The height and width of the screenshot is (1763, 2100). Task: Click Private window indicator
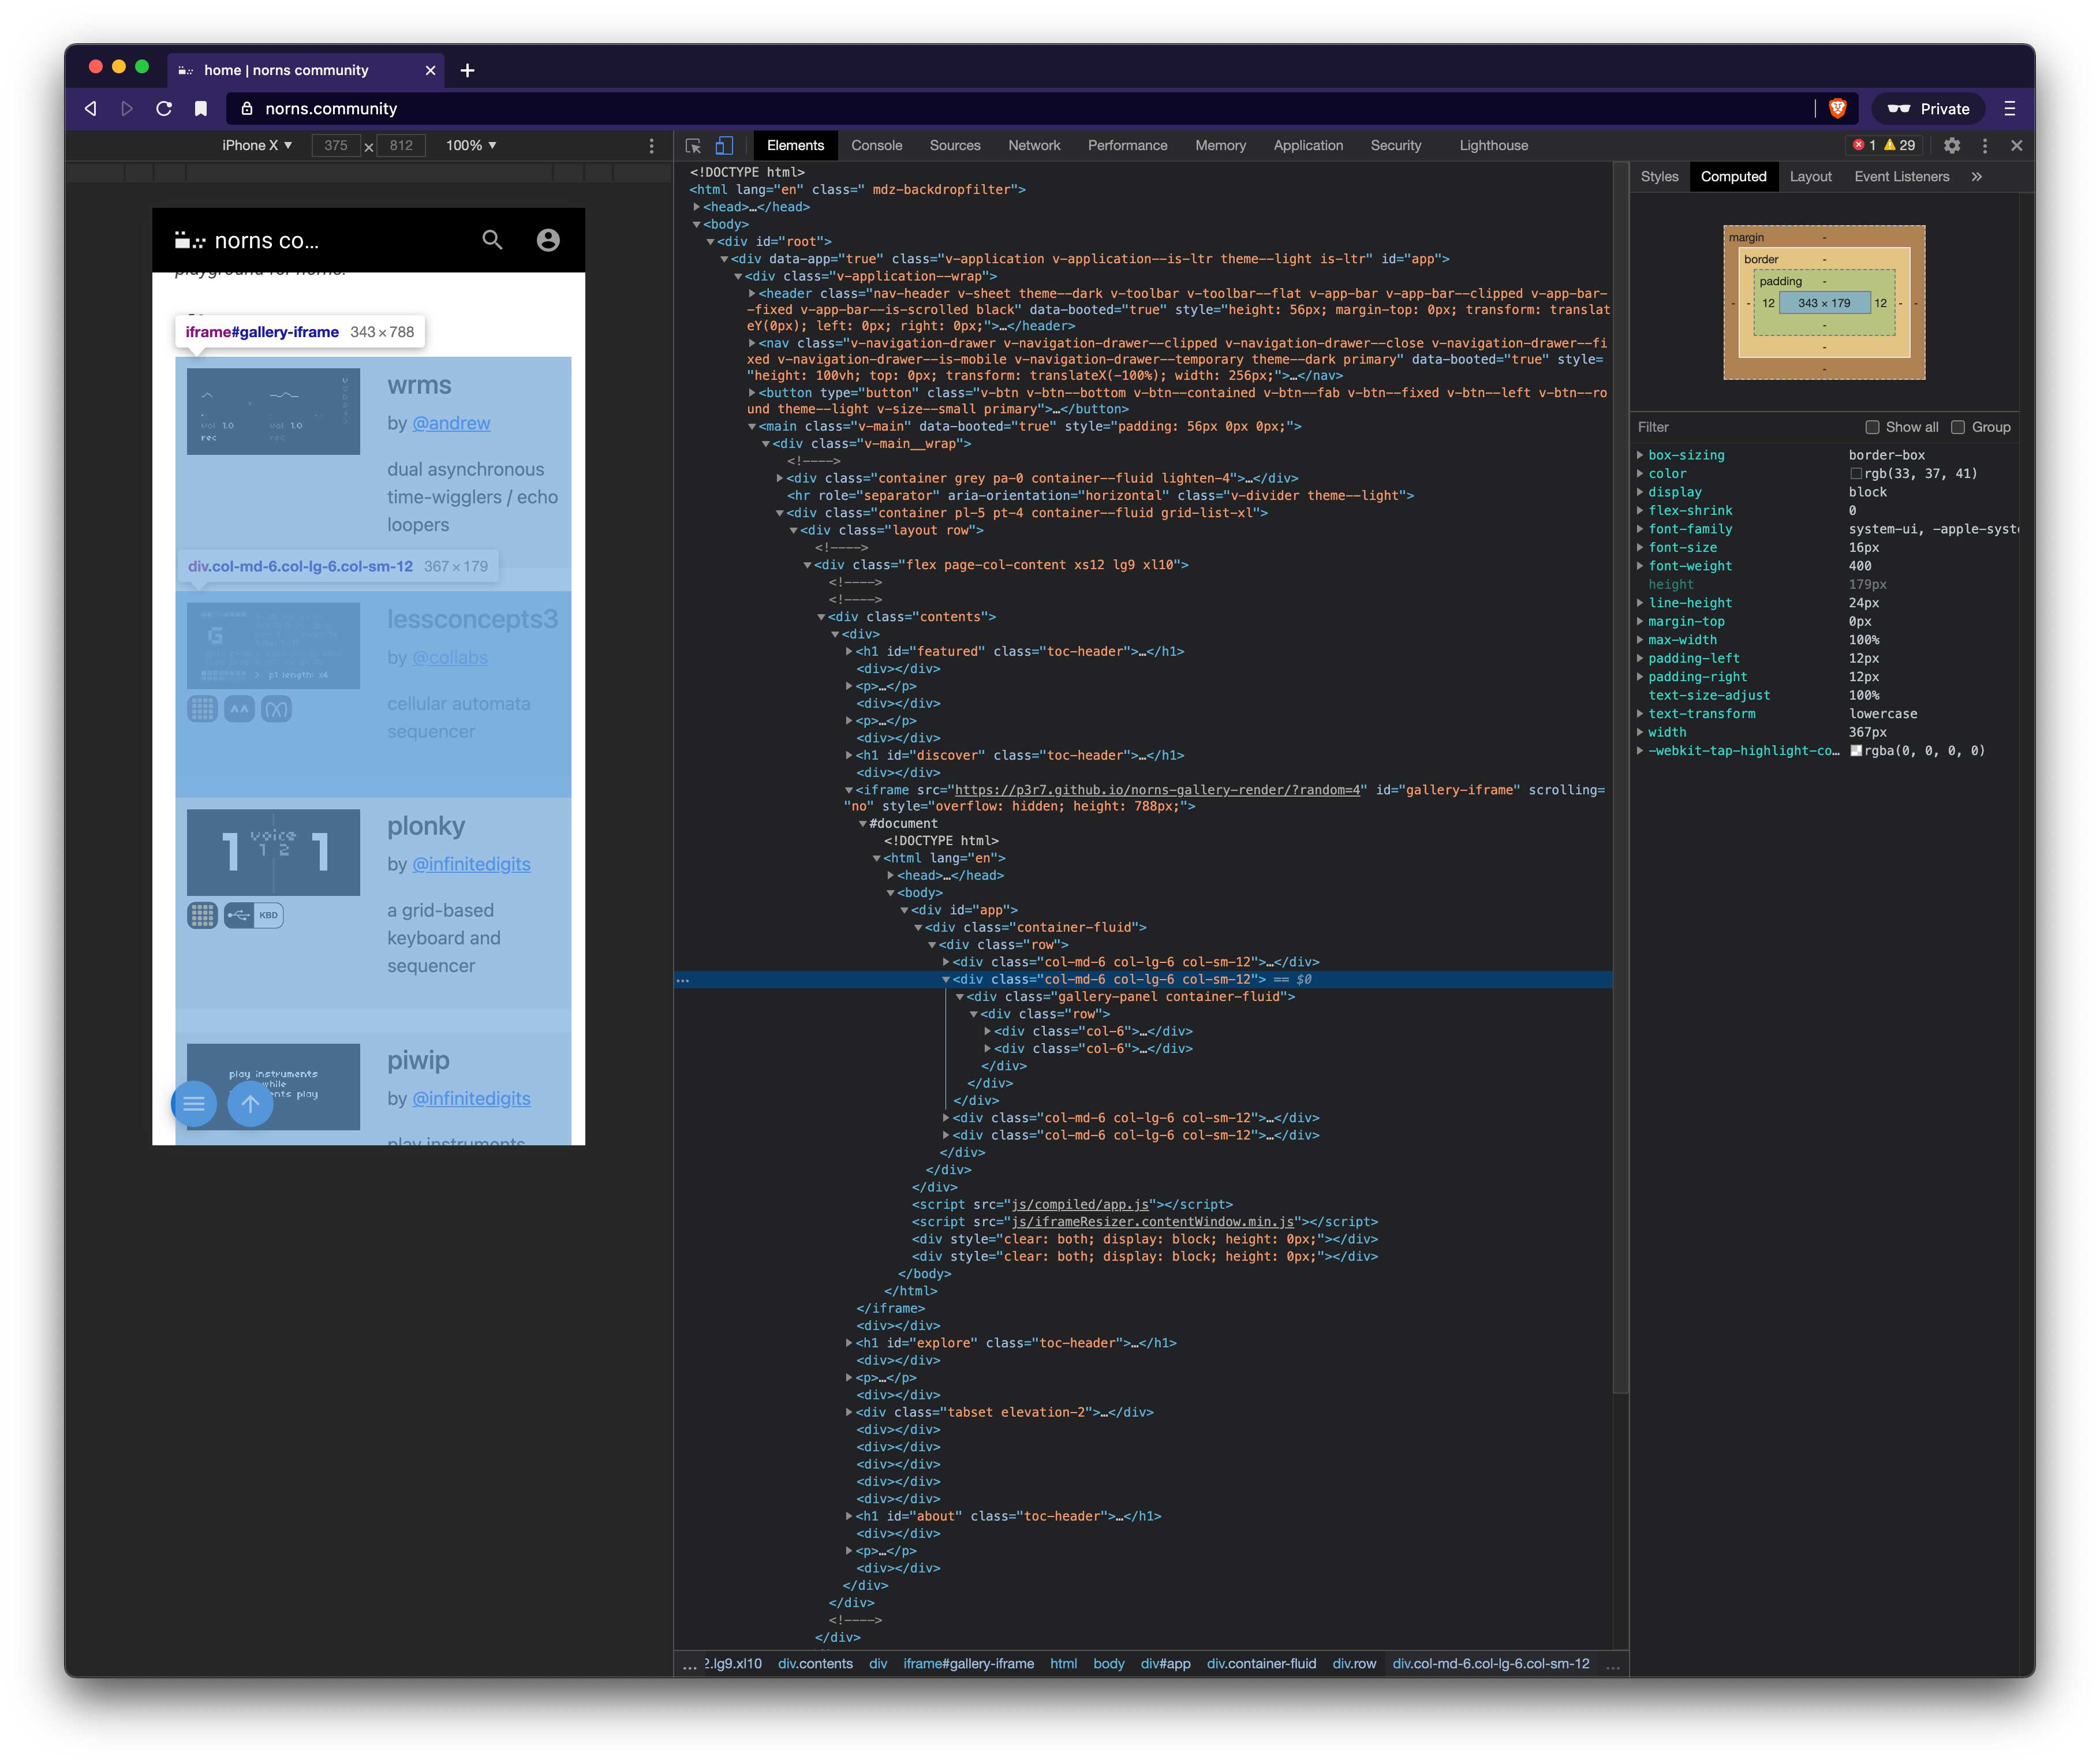(1928, 108)
